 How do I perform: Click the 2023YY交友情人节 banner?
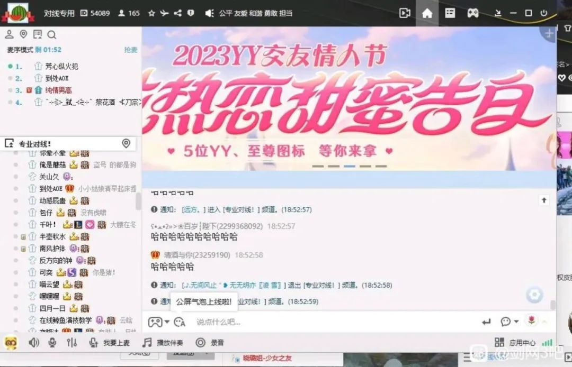[x=348, y=98]
